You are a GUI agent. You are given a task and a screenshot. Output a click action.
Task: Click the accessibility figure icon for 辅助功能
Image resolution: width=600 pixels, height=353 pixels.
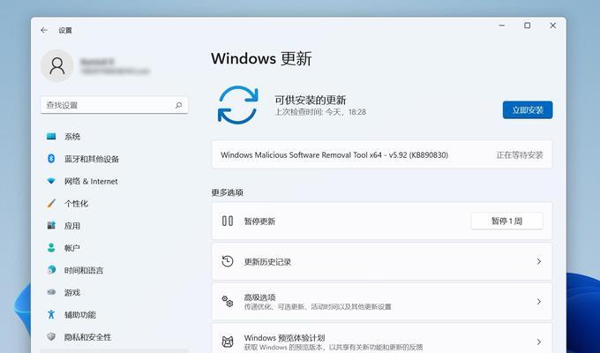[51, 314]
